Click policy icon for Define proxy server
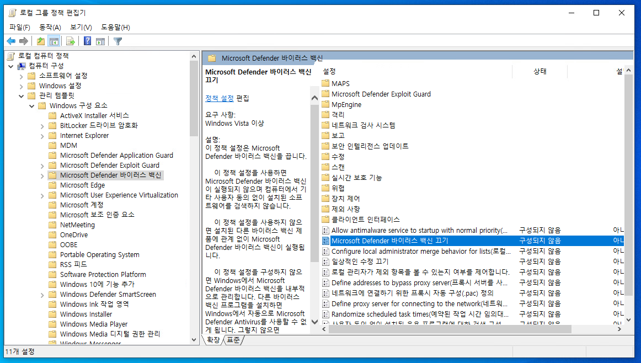The width and height of the screenshot is (641, 363). (325, 304)
